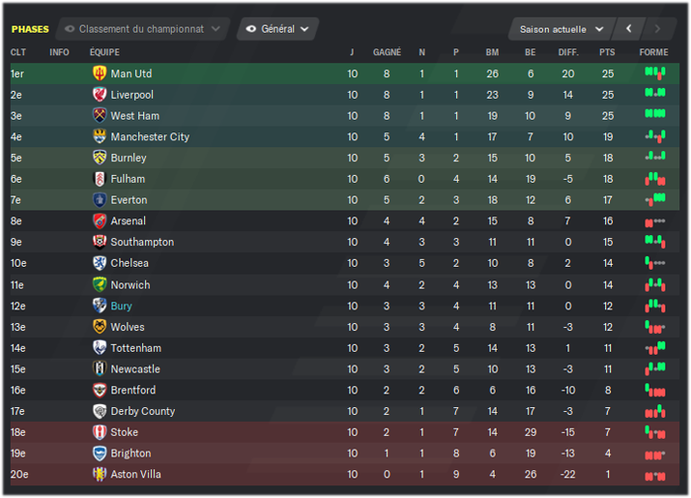Click the Stoke club badge icon
Screen dimensions: 691x498
tap(100, 432)
